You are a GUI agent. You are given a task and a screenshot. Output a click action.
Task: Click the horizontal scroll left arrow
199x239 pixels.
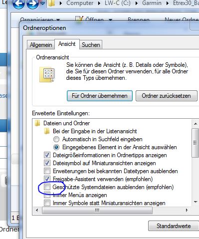[x=37, y=210]
